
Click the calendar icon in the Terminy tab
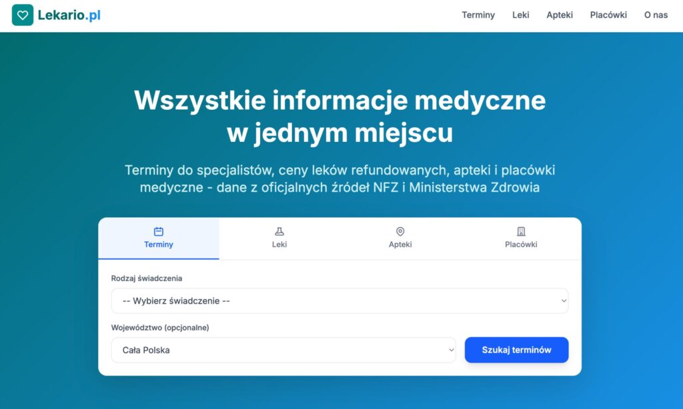tap(159, 232)
